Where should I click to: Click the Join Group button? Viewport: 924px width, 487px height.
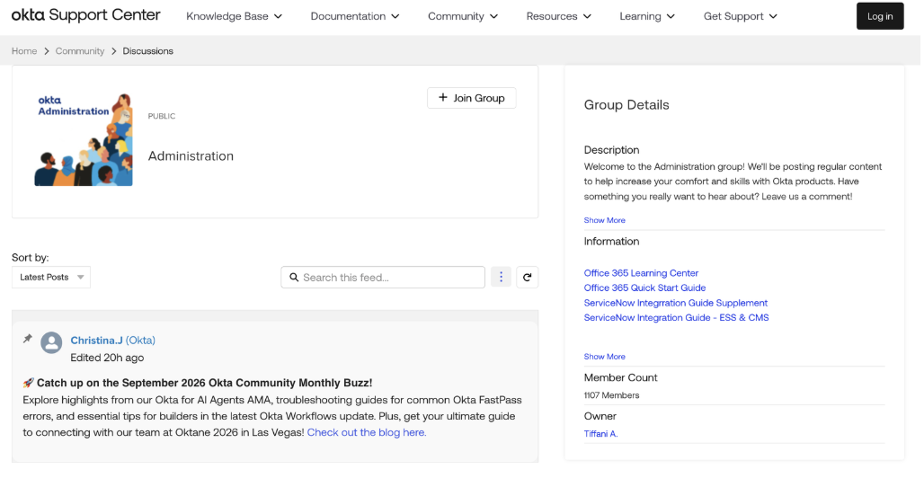click(471, 98)
